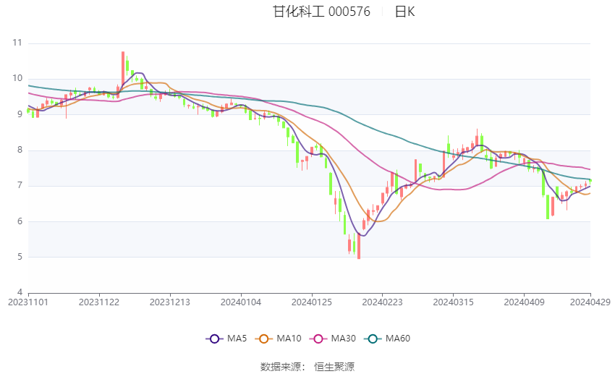Toggle the MA30 legend circle marker
The width and height of the screenshot is (615, 374).
coord(318,339)
